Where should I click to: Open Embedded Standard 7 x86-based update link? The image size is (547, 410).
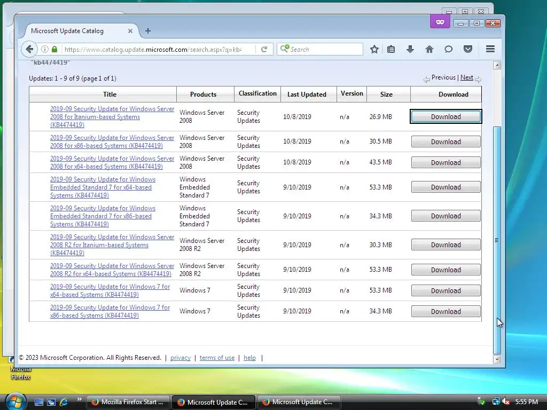coord(103,216)
